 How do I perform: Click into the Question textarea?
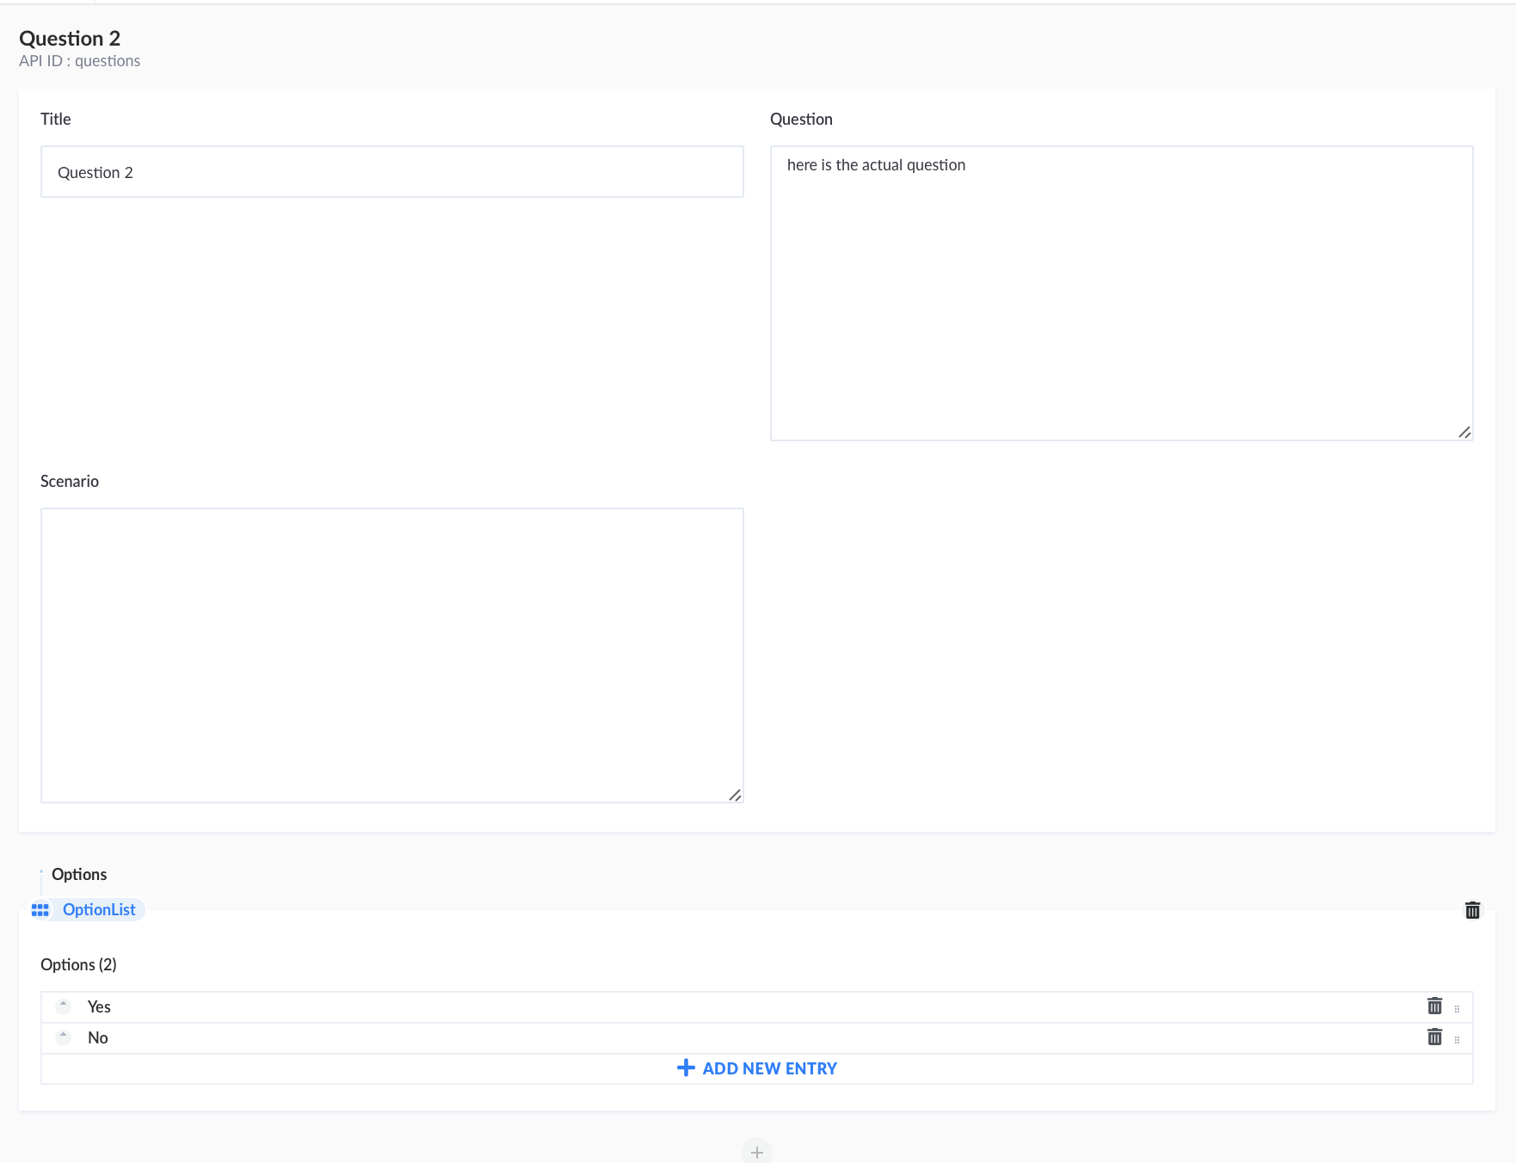tap(1121, 293)
